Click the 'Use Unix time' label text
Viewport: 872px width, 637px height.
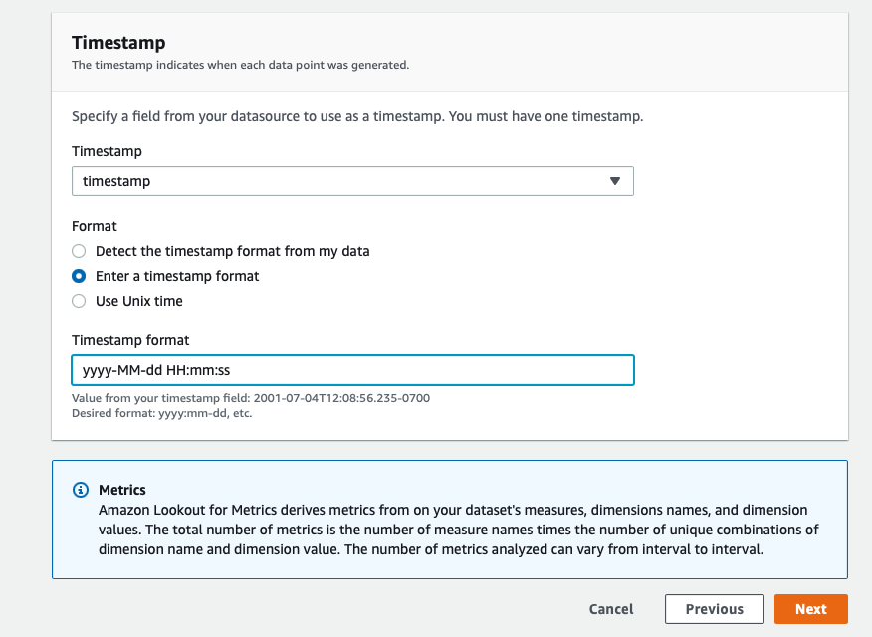pos(139,301)
